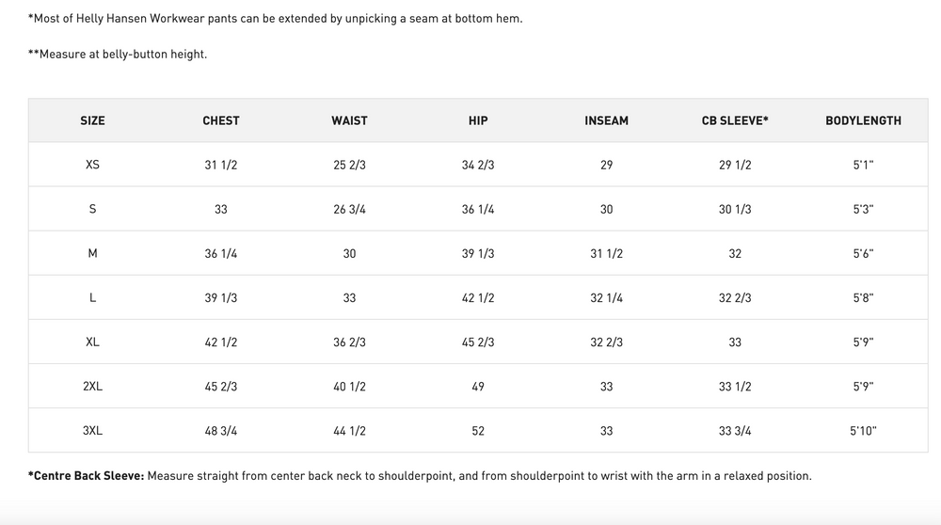The height and width of the screenshot is (525, 941).
Task: Select the XS size row label
Action: point(92,165)
